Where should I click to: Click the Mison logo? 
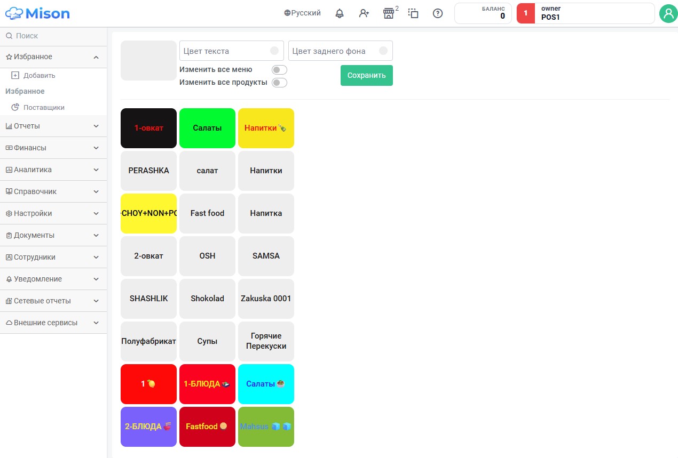(x=37, y=13)
